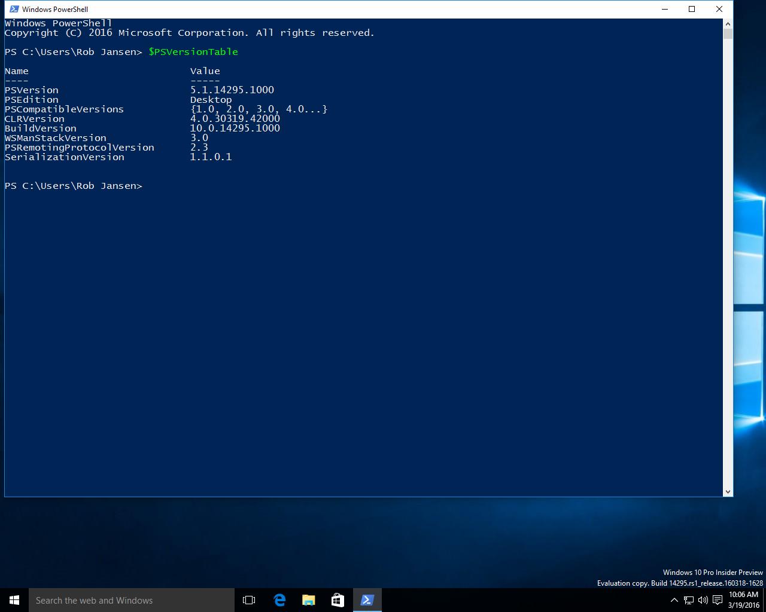Launch Microsoft Edge from the taskbar
The height and width of the screenshot is (612, 766).
pyautogui.click(x=279, y=600)
